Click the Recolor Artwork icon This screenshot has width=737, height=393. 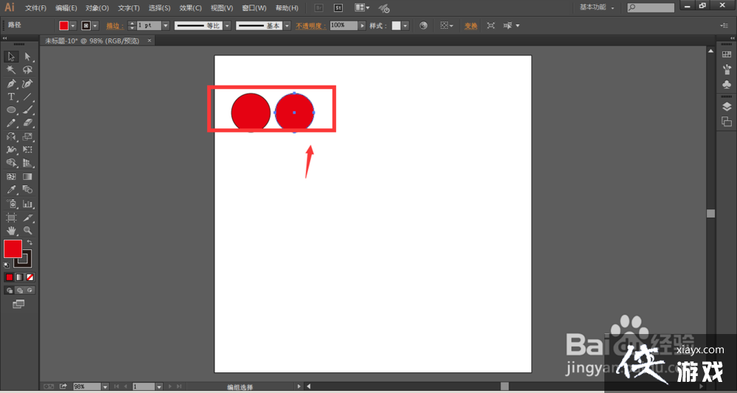click(x=424, y=26)
